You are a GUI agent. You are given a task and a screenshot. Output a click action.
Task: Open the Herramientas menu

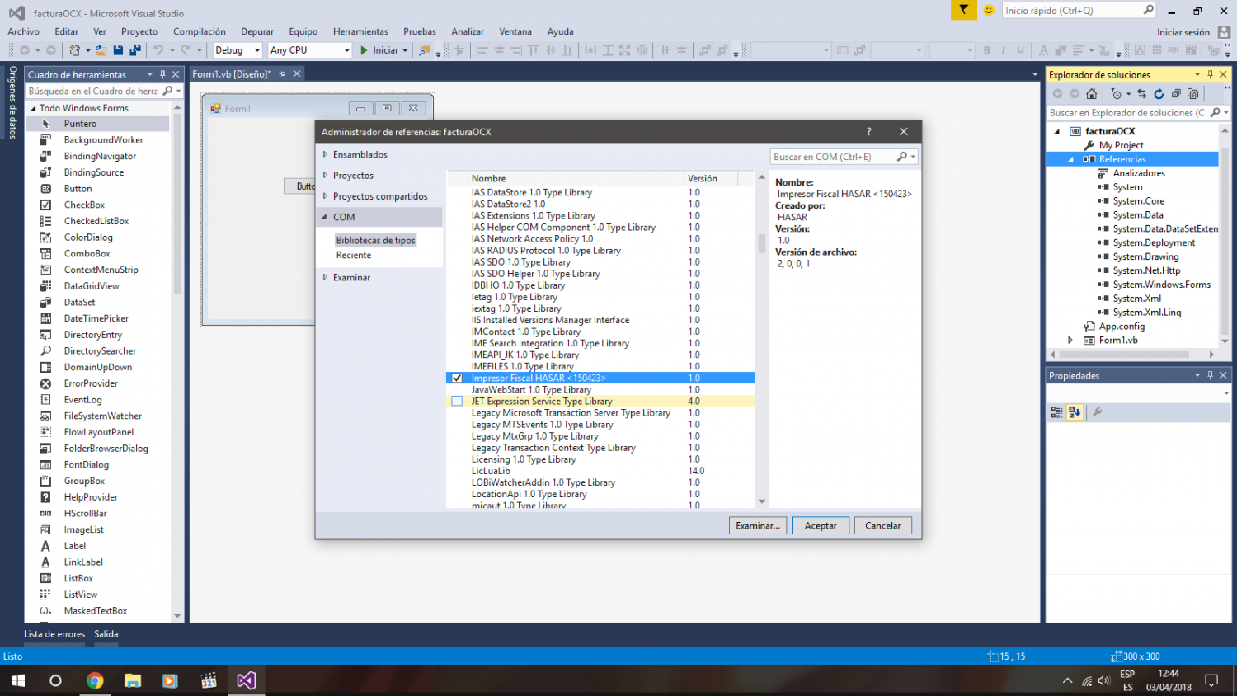[360, 31]
